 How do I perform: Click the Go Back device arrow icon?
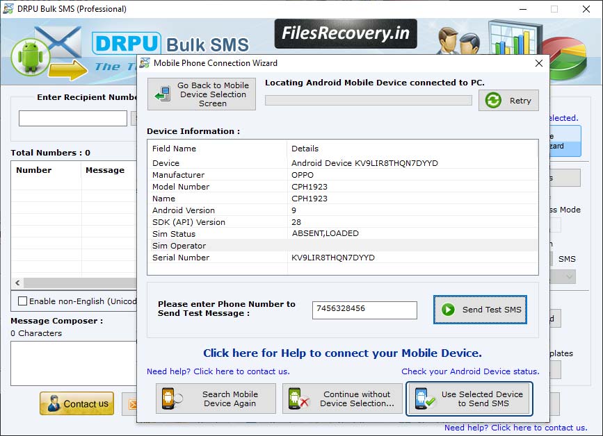[163, 94]
